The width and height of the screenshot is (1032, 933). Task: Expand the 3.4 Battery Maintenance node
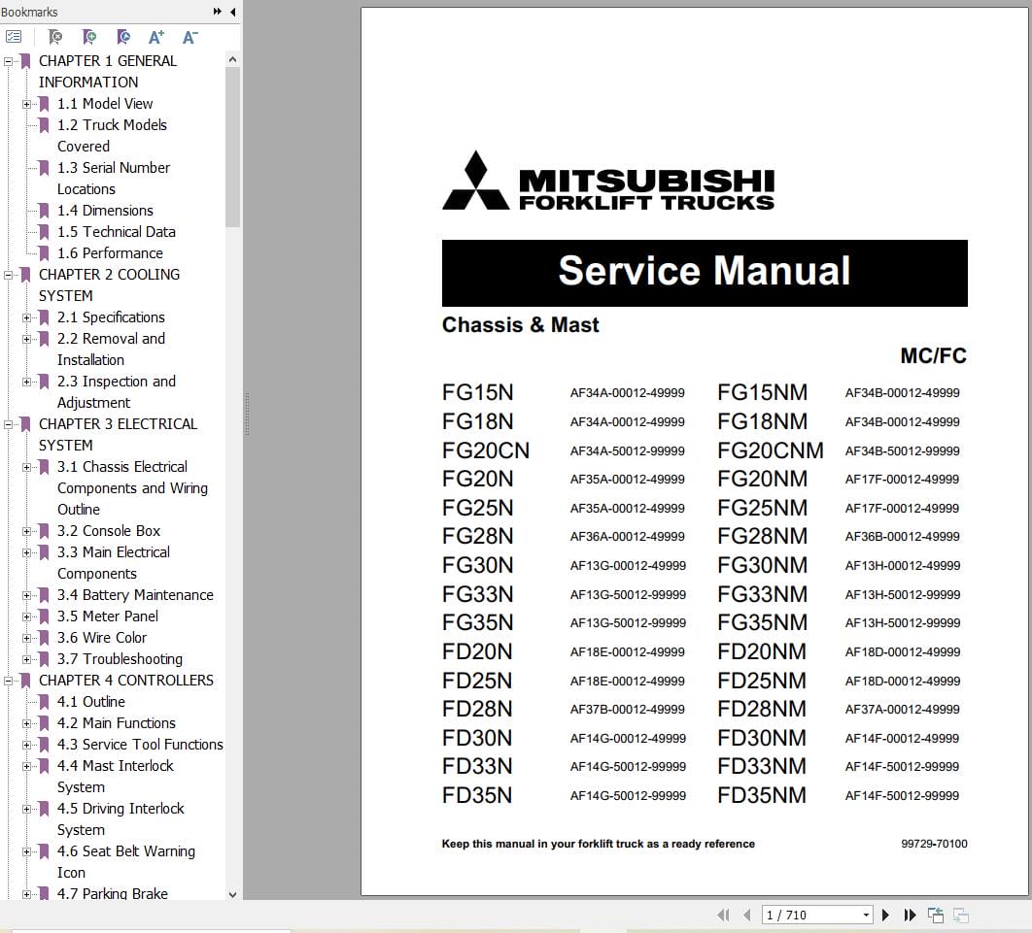(26, 596)
